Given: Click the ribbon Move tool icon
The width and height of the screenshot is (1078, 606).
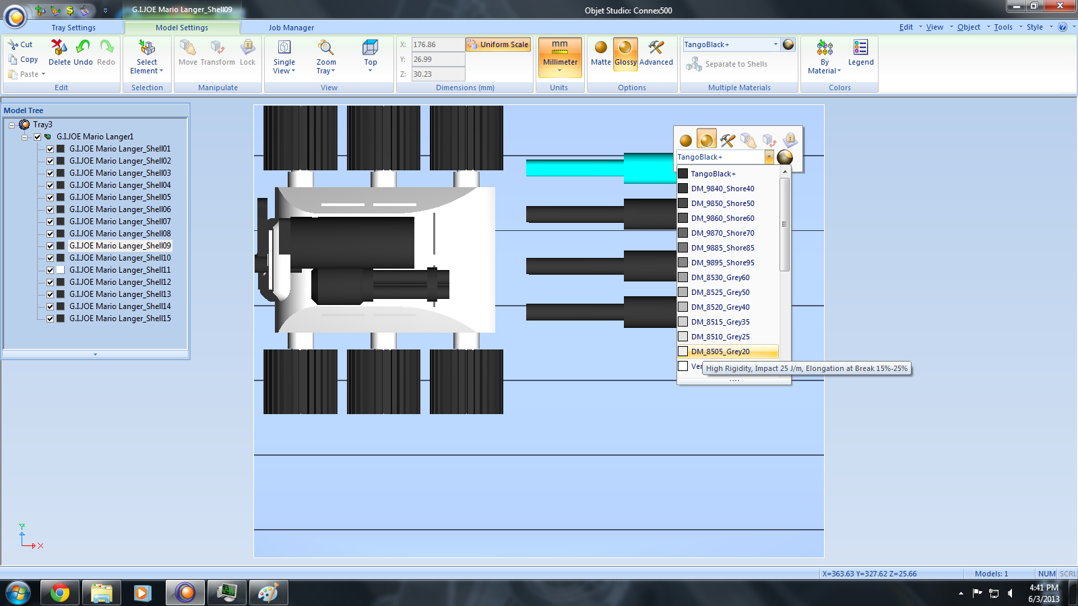Looking at the screenshot, I should pyautogui.click(x=188, y=47).
